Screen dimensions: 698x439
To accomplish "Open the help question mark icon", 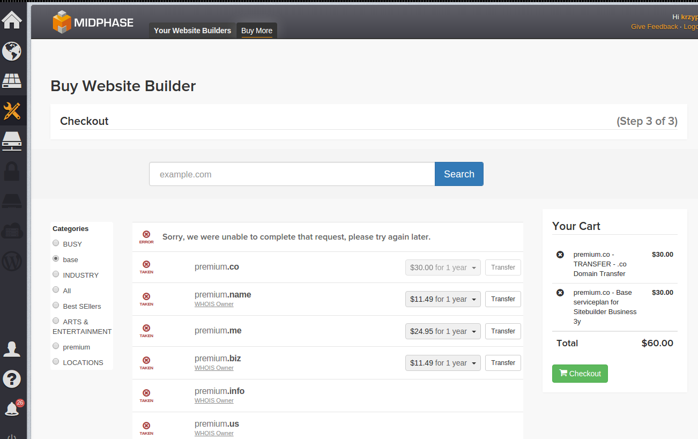I will point(12,379).
